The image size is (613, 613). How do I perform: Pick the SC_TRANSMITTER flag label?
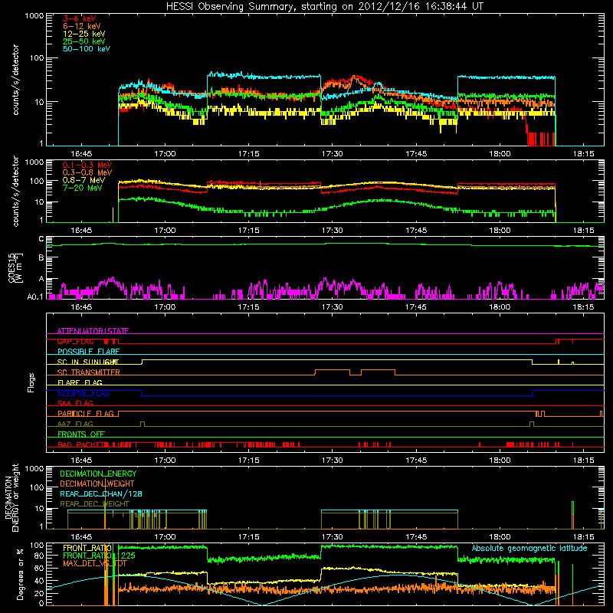pos(89,372)
